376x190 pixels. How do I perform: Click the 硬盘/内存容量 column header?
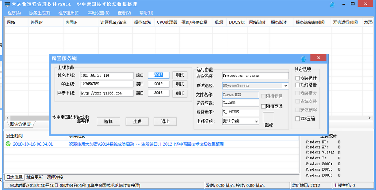[x=196, y=22]
